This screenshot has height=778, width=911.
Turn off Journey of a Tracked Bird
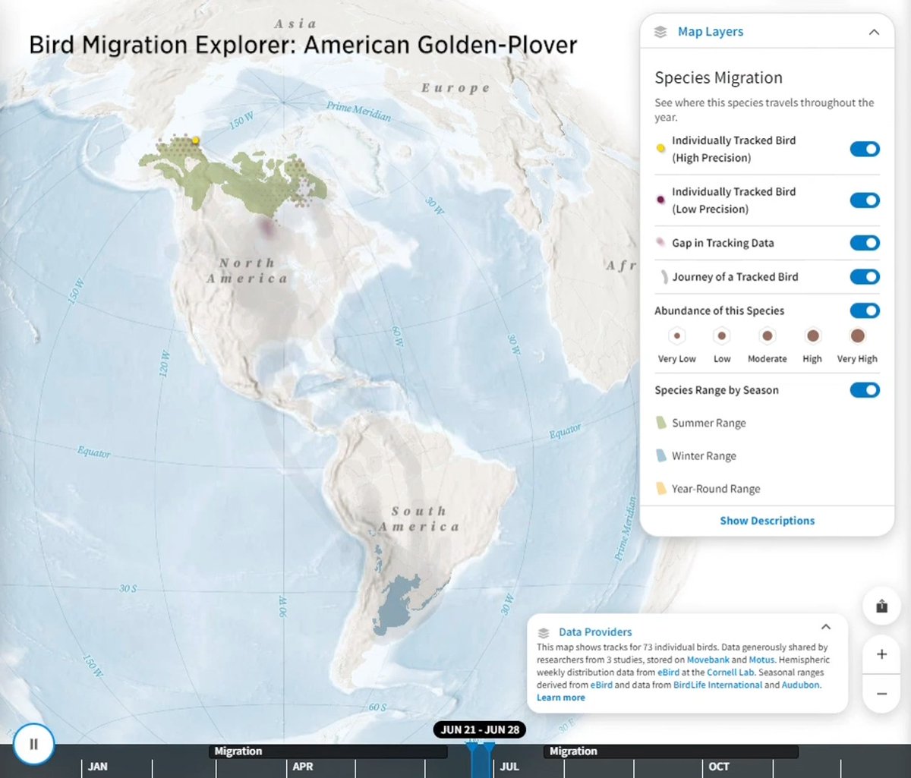(865, 277)
